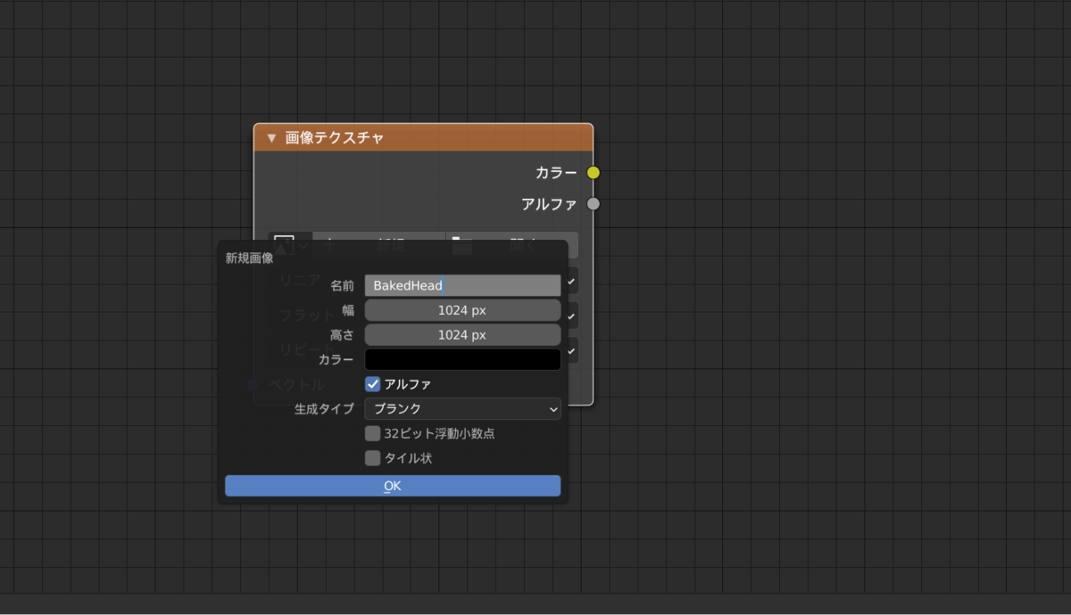Click the yellow カラー output socket
The width and height of the screenshot is (1071, 615).
[x=594, y=173]
